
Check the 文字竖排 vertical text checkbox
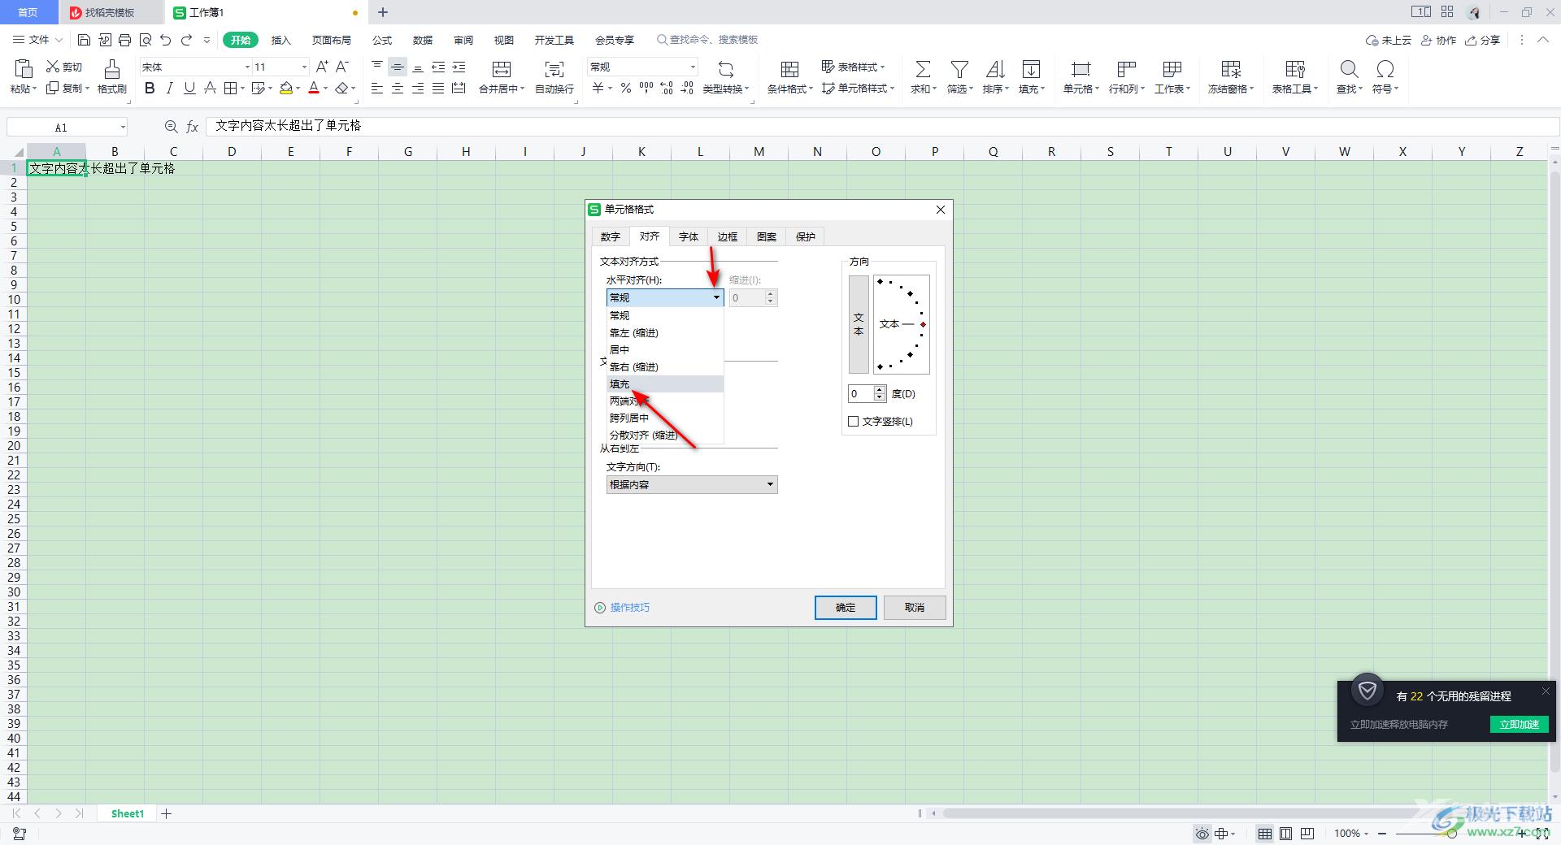coord(854,421)
